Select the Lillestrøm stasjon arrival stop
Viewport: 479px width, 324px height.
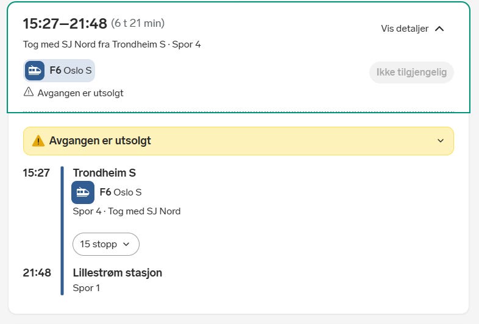click(x=118, y=273)
